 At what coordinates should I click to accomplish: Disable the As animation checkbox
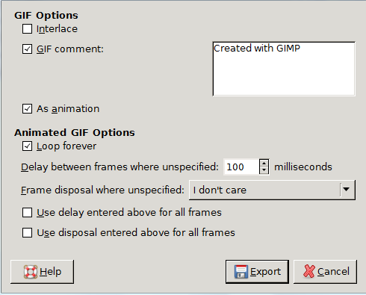tap(27, 109)
